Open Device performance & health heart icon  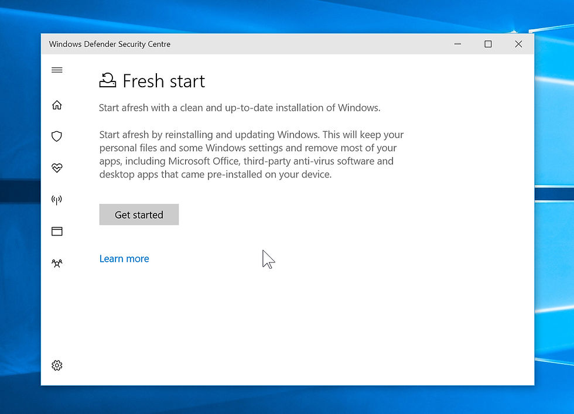[57, 168]
